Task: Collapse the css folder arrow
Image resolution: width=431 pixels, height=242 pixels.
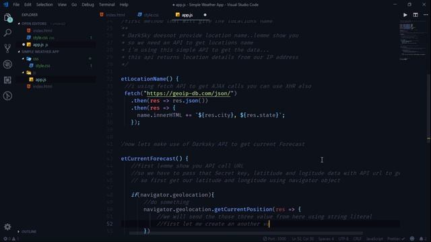Action: pos(23,58)
